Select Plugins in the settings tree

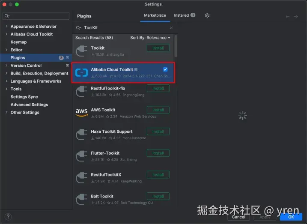coord(36,57)
